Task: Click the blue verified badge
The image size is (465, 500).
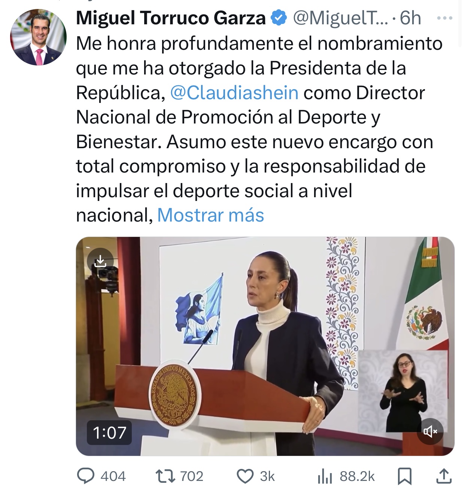Action: [x=279, y=18]
